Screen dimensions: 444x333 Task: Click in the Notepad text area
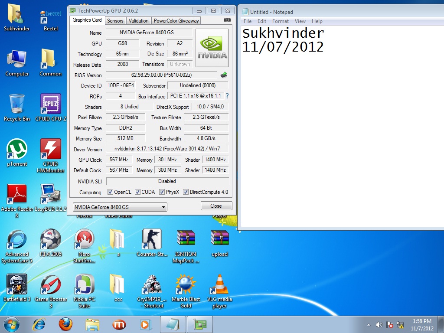[x=342, y=126]
